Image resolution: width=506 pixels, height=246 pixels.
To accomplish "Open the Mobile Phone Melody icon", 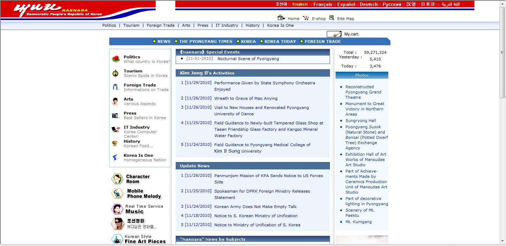I will (117, 194).
